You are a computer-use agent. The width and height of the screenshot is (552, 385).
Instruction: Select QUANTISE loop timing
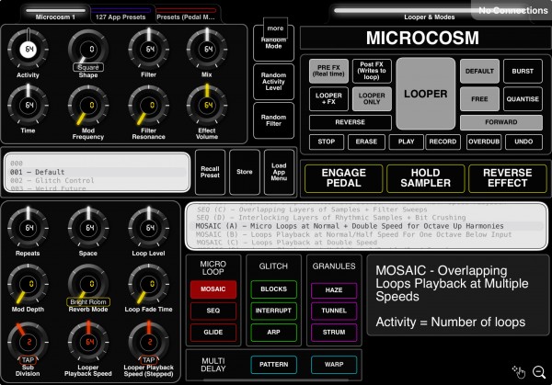[523, 99]
